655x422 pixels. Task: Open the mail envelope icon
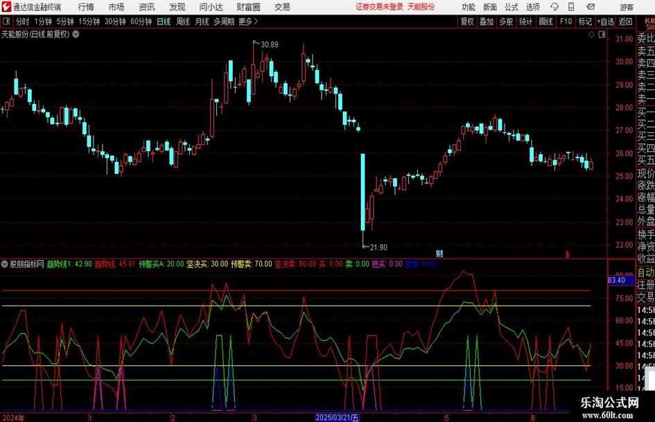(x=591, y=7)
